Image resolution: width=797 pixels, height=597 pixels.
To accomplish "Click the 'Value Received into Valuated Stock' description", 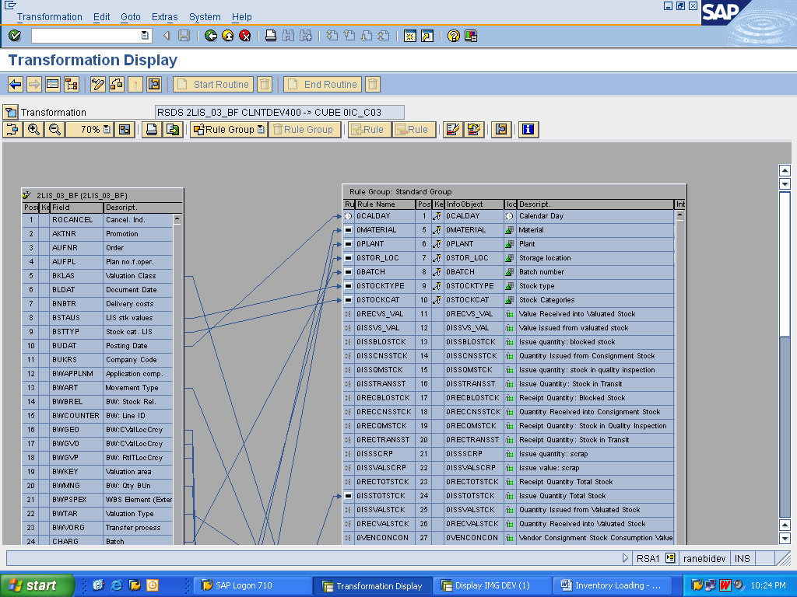I will click(577, 314).
